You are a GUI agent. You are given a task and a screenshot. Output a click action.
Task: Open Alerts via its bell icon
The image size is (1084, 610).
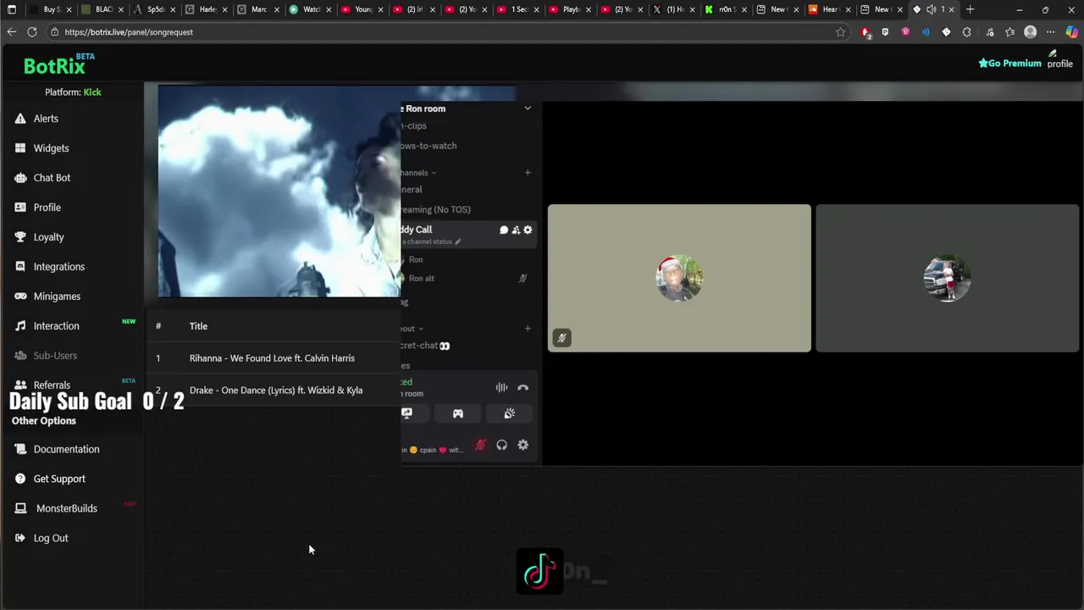pyautogui.click(x=20, y=119)
